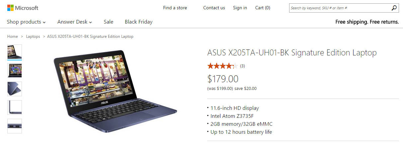Screen dimensions: 403x145
Task: Go to Laptops breadcrumb link
Action: tap(33, 36)
